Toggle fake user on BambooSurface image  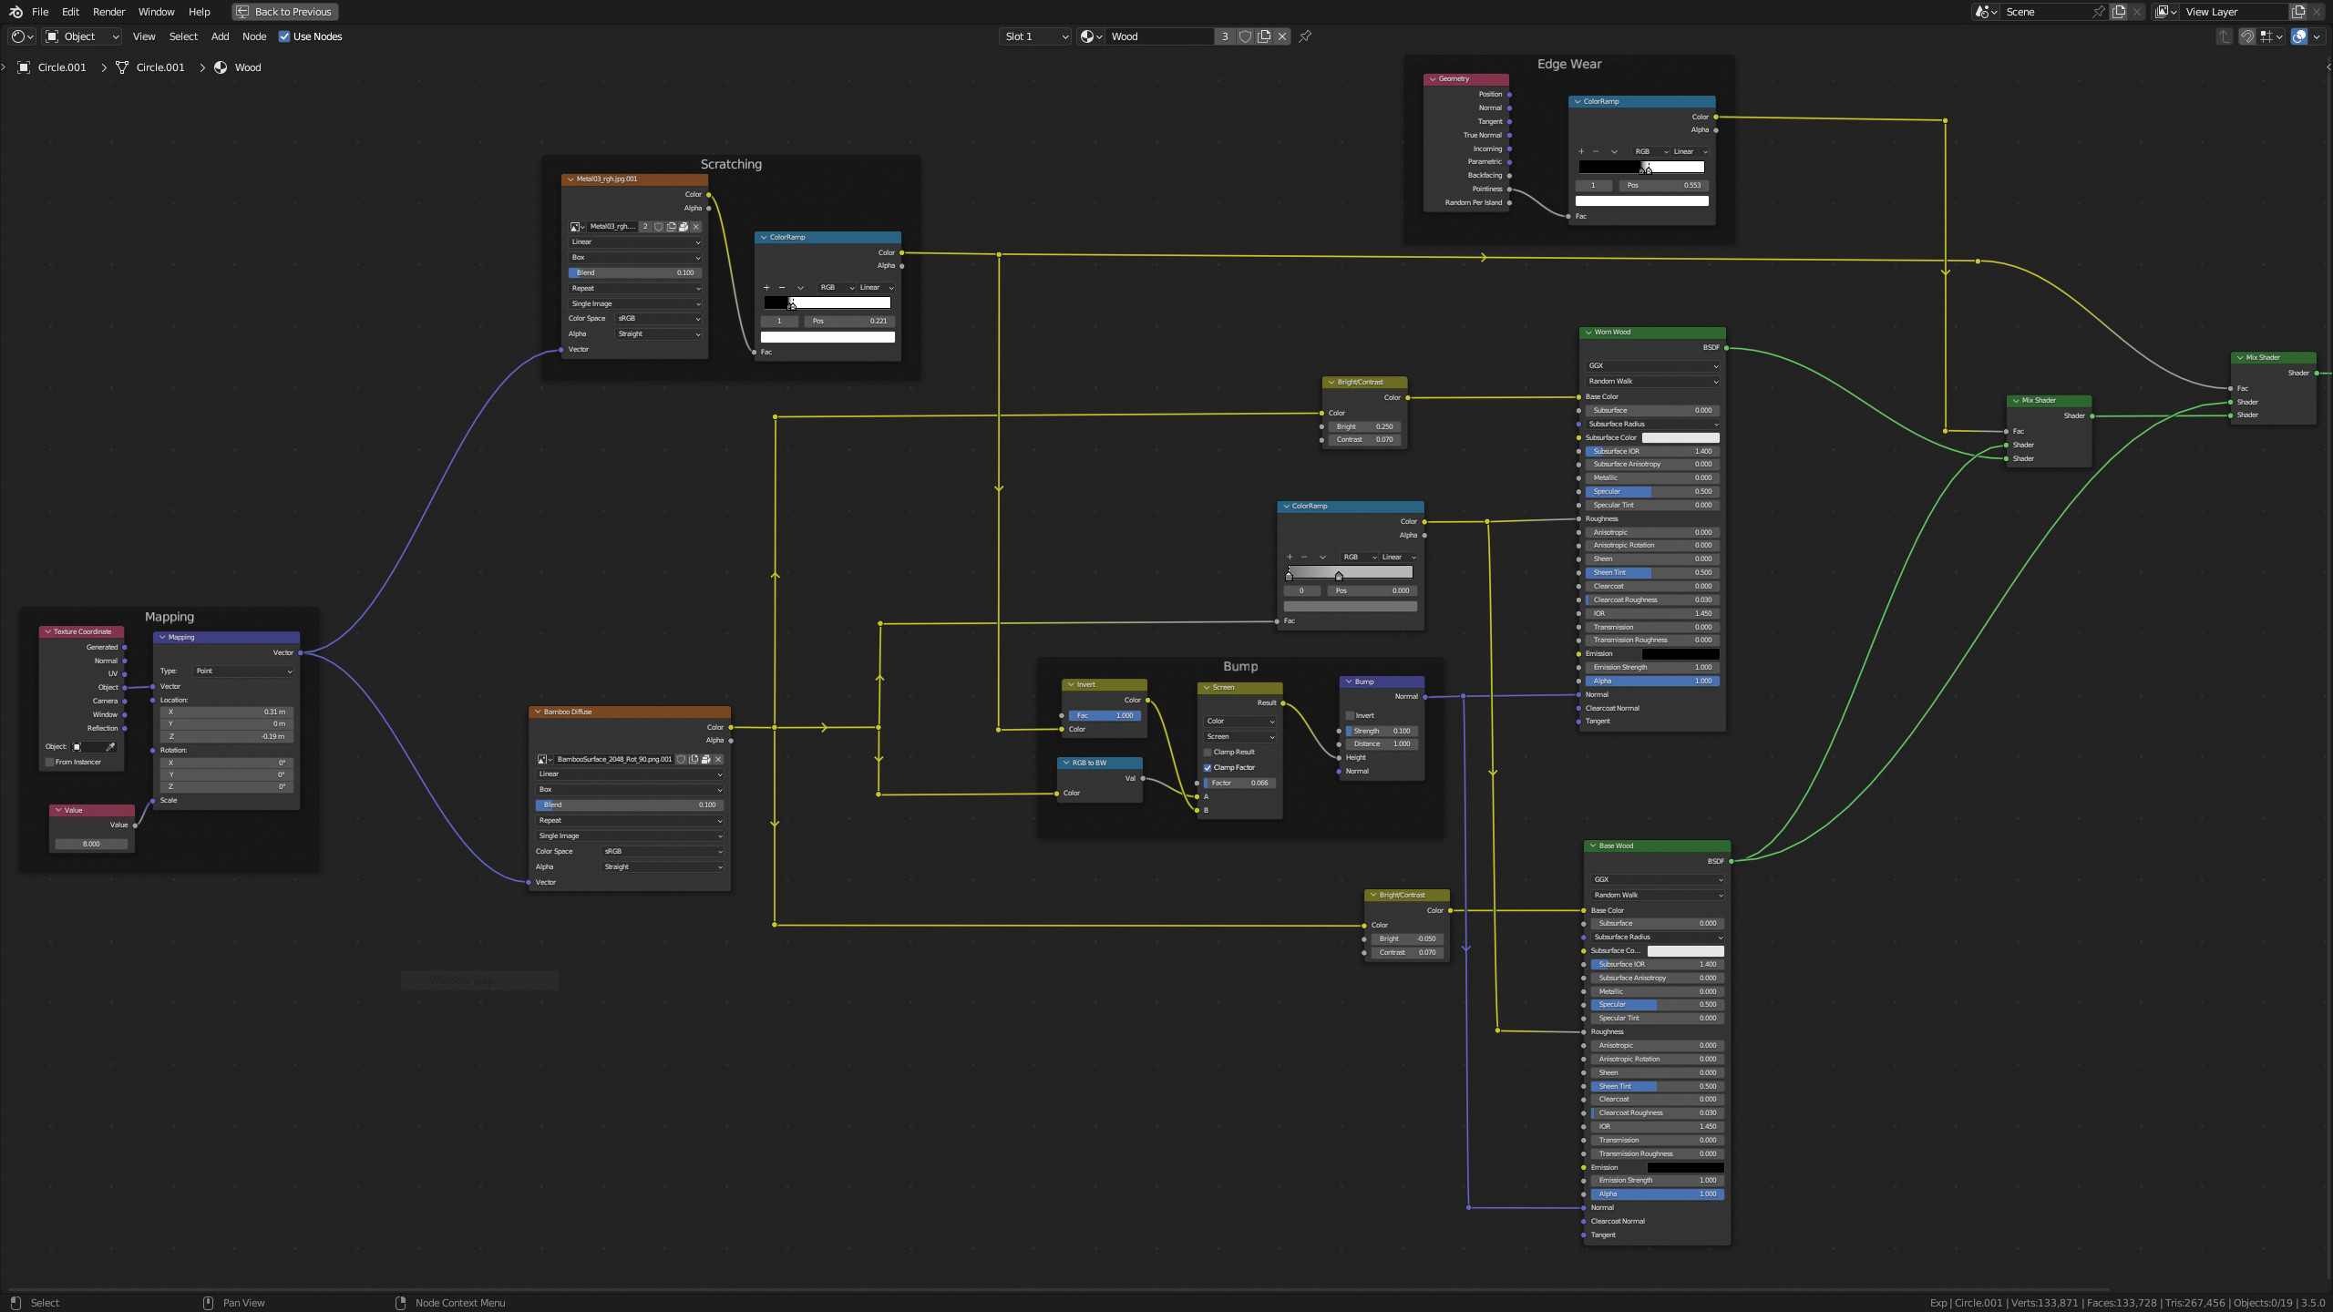coord(681,759)
